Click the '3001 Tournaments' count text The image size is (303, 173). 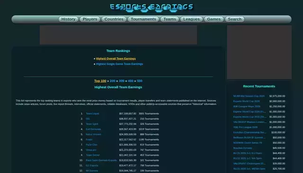[149, 113]
